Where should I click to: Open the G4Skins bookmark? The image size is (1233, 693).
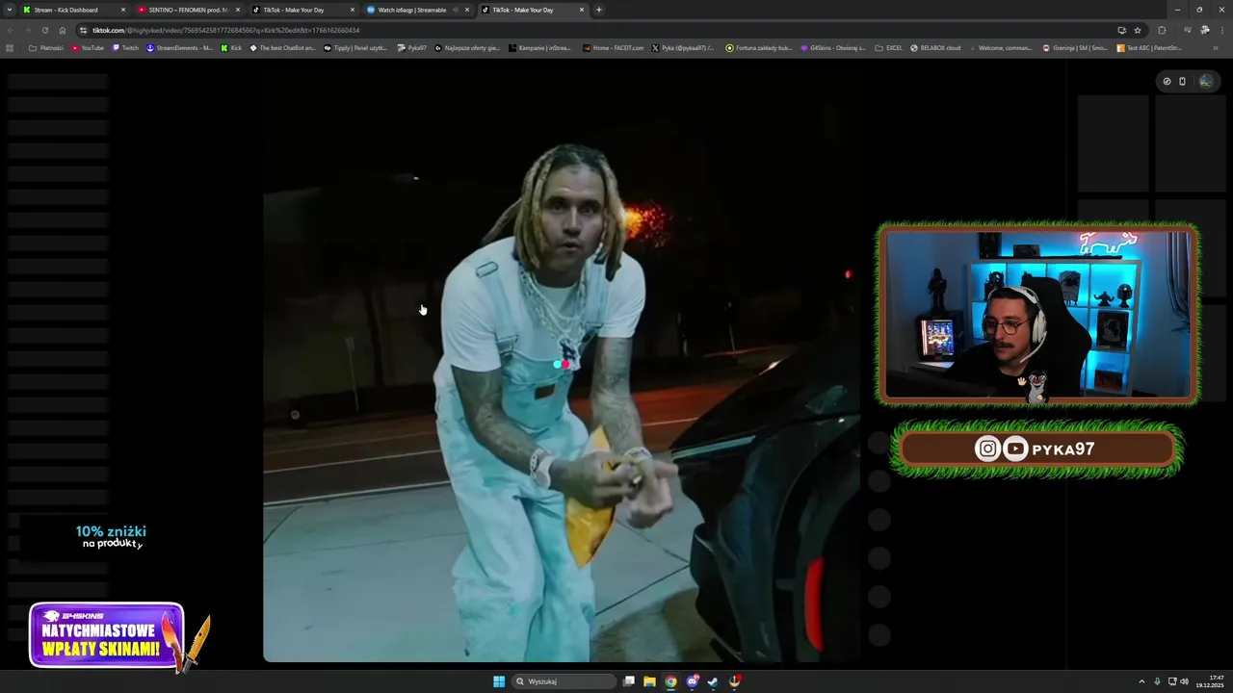pyautogui.click(x=833, y=47)
